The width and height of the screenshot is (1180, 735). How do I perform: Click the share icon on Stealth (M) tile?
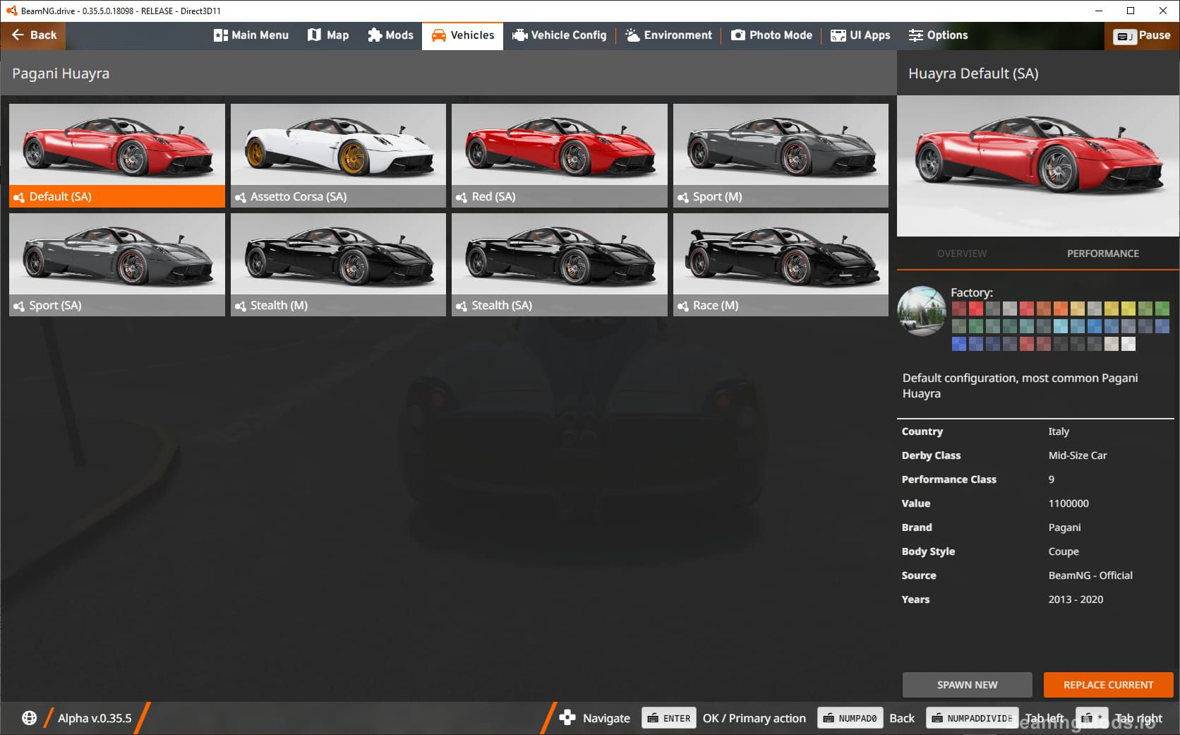(x=241, y=306)
